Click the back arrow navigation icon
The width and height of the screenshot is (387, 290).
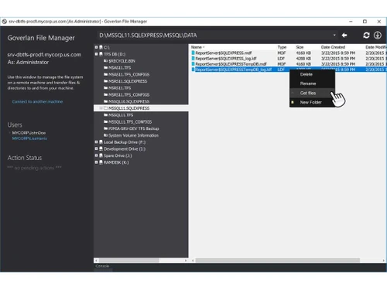click(344, 36)
